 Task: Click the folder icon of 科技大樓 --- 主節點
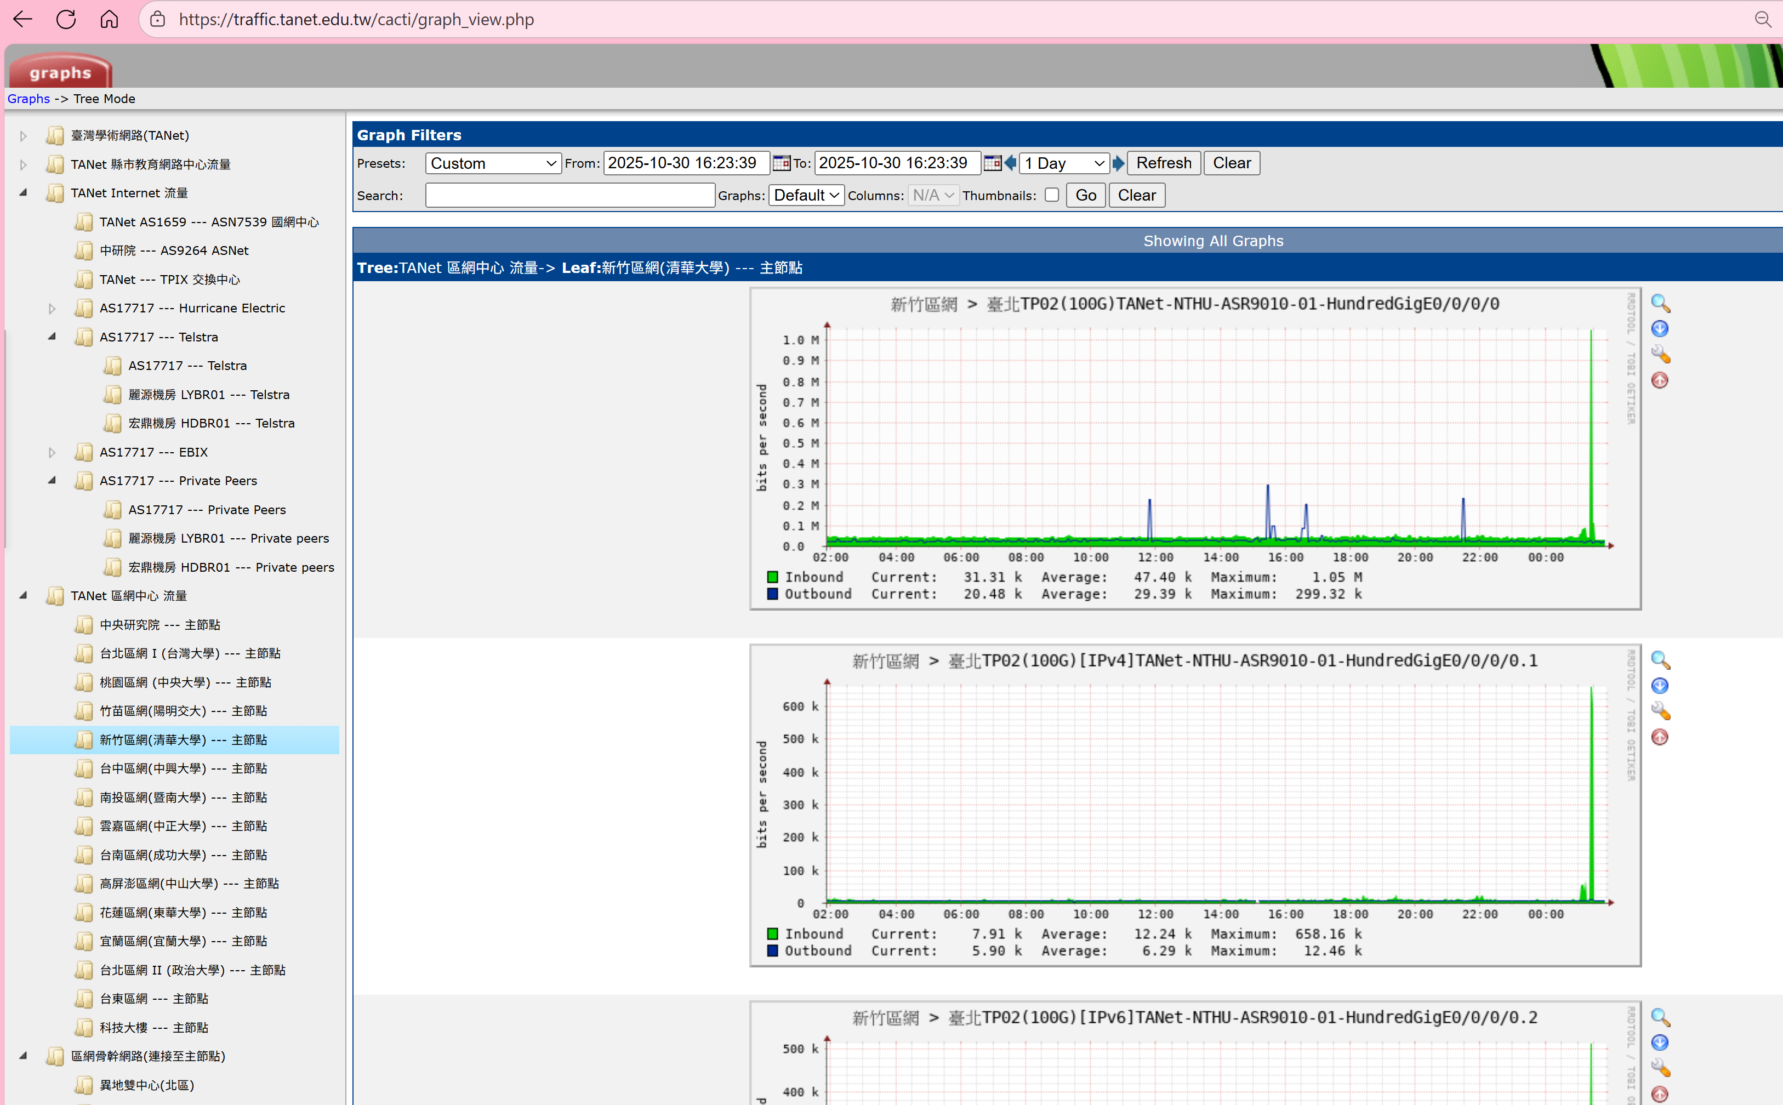(84, 1028)
